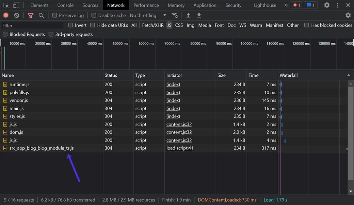Image resolution: width=354 pixels, height=205 pixels.
Task: Open network conditions wifi icon
Action: pyautogui.click(x=175, y=15)
